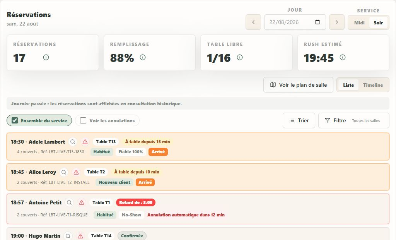
Task: Open the info icon beside Remplissage 88%
Action: coord(143,57)
